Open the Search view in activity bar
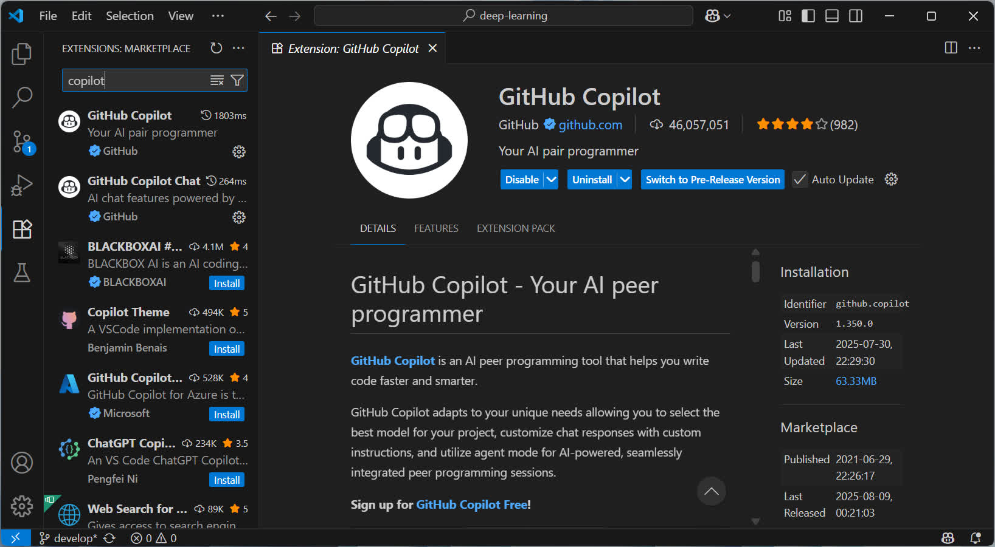This screenshot has height=547, width=995. (x=22, y=98)
